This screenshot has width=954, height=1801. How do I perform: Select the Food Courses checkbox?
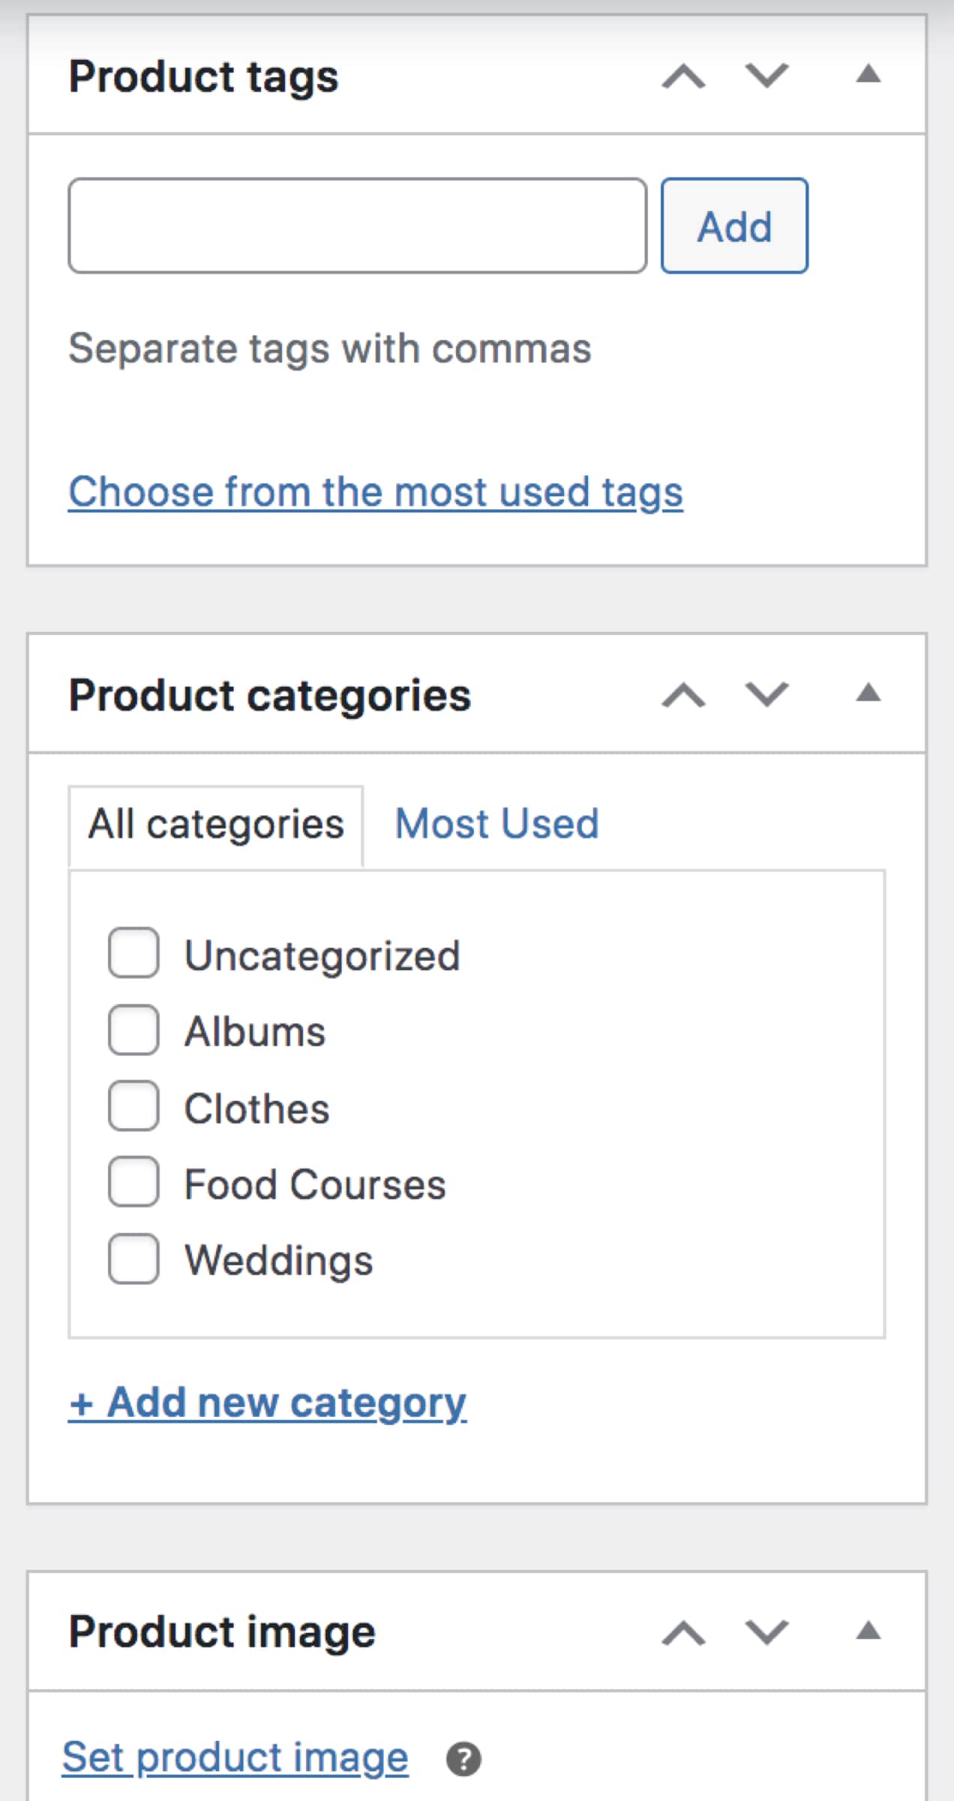[133, 1182]
